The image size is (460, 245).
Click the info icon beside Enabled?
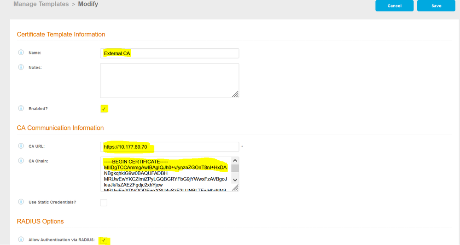point(21,108)
